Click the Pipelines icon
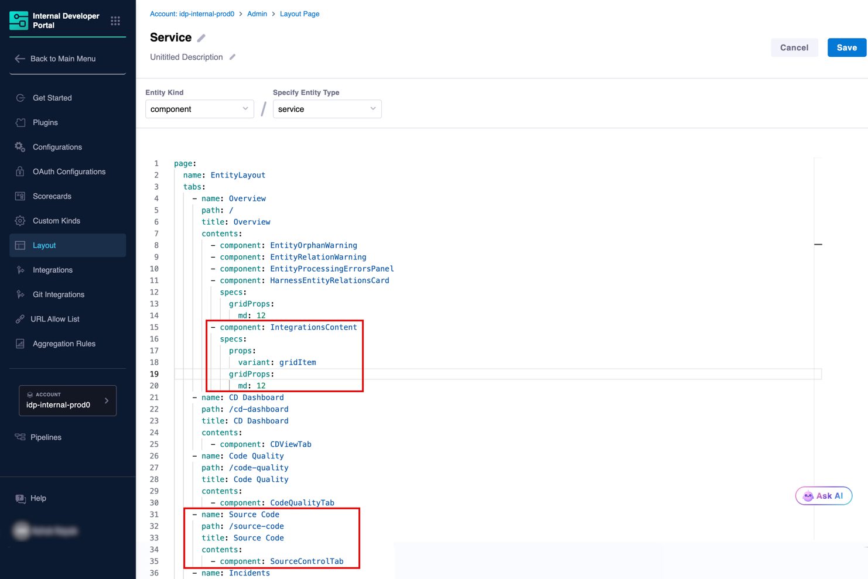This screenshot has width=868, height=579. click(x=20, y=437)
